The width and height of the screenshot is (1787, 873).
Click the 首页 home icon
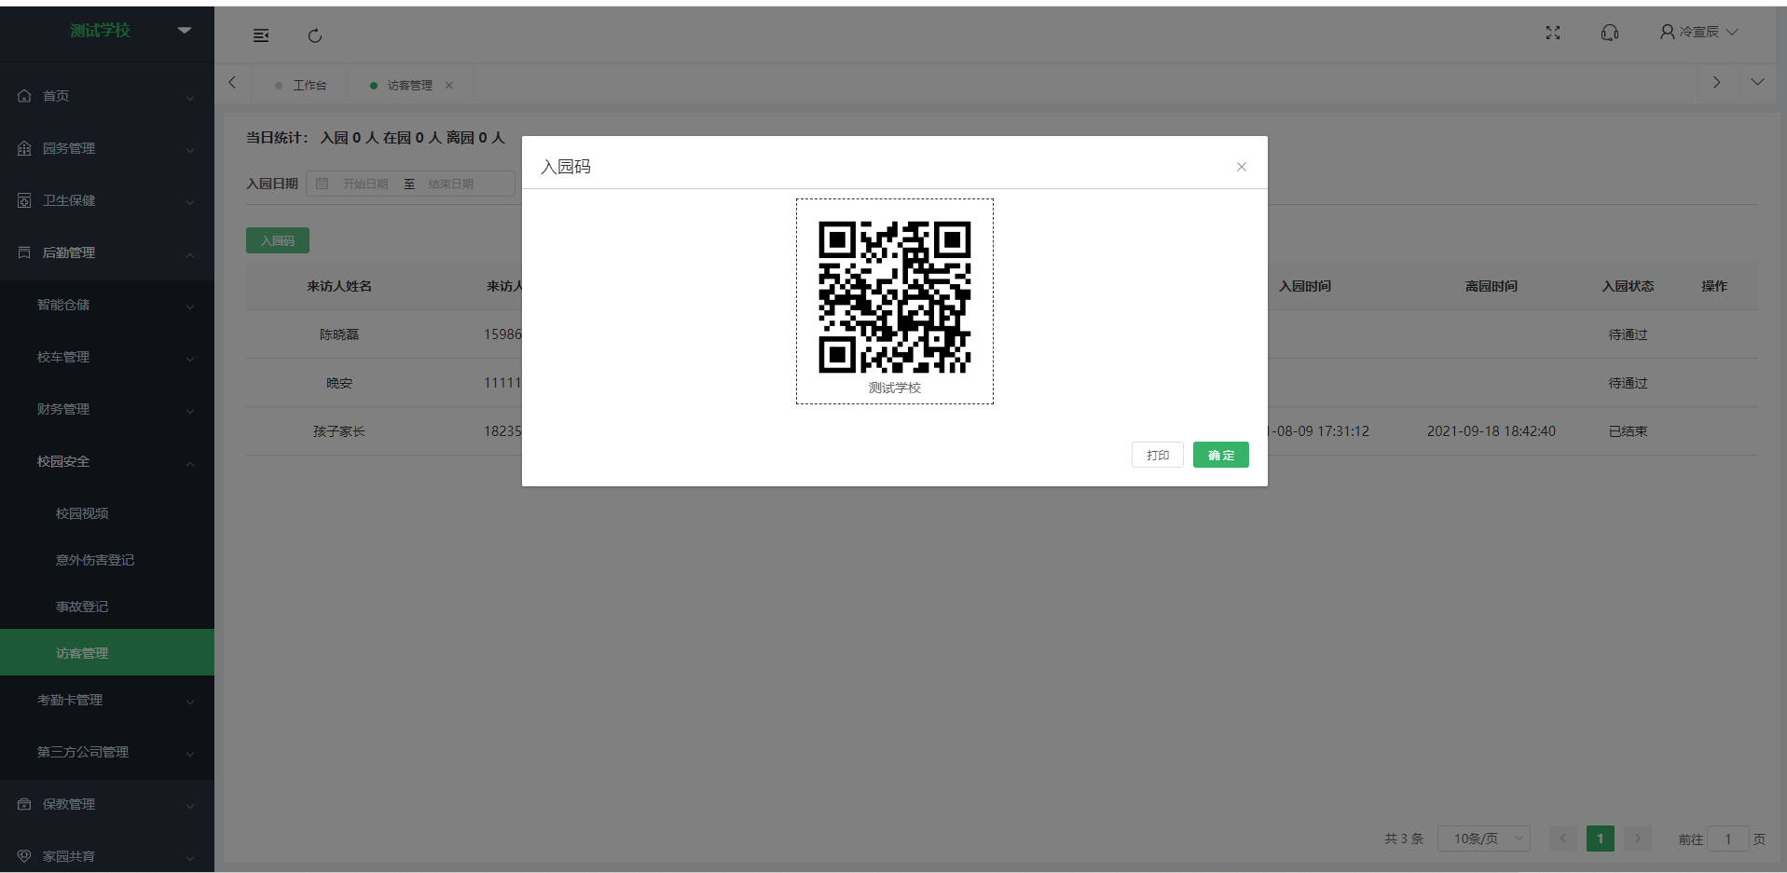pyautogui.click(x=24, y=96)
